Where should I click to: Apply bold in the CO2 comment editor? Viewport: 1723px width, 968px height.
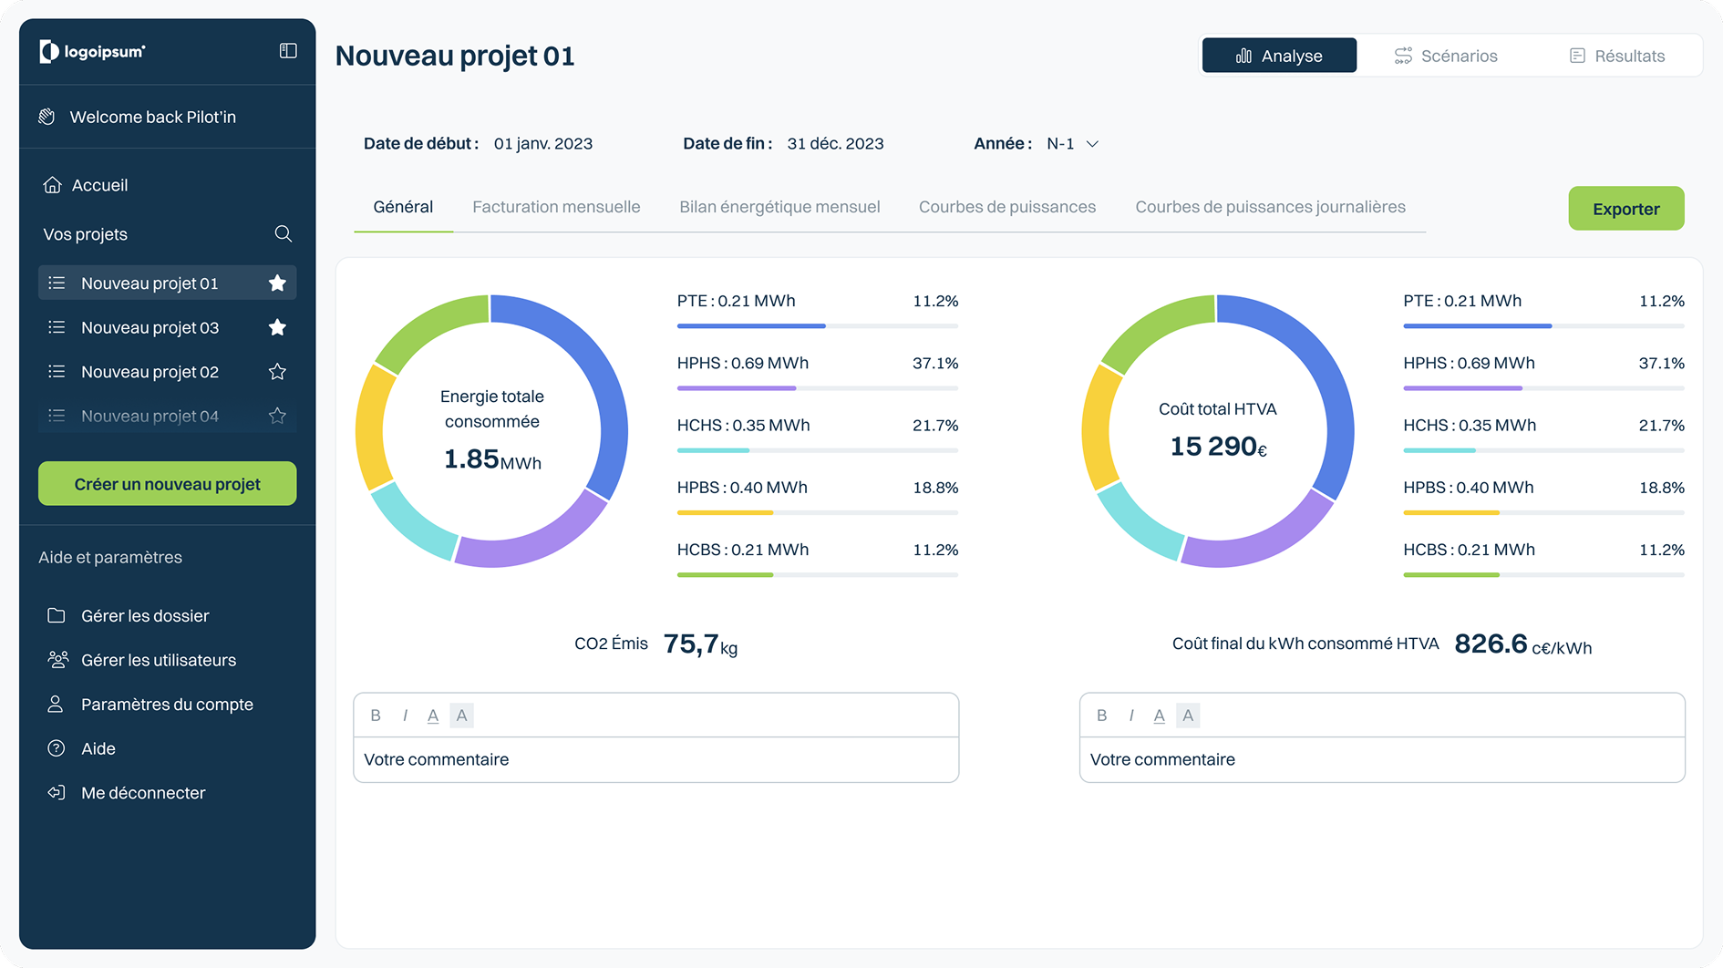(x=376, y=716)
